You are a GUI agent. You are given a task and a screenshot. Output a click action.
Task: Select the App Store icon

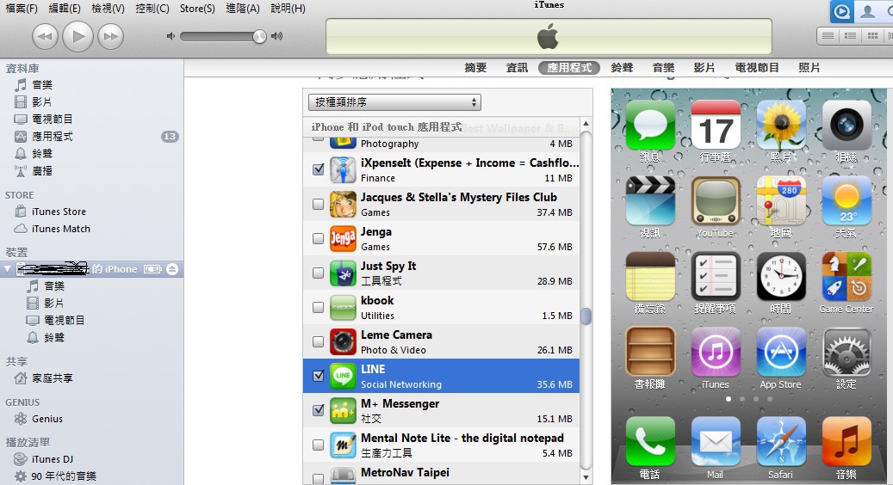[x=781, y=352]
